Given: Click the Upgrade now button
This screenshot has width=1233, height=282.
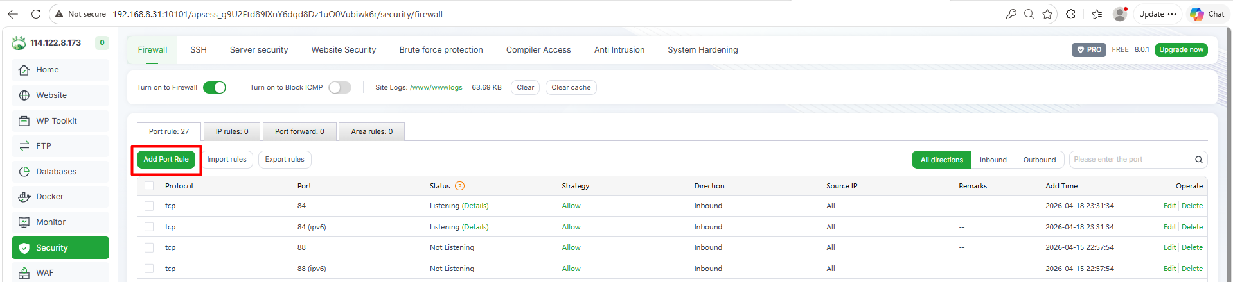Looking at the screenshot, I should (1181, 50).
